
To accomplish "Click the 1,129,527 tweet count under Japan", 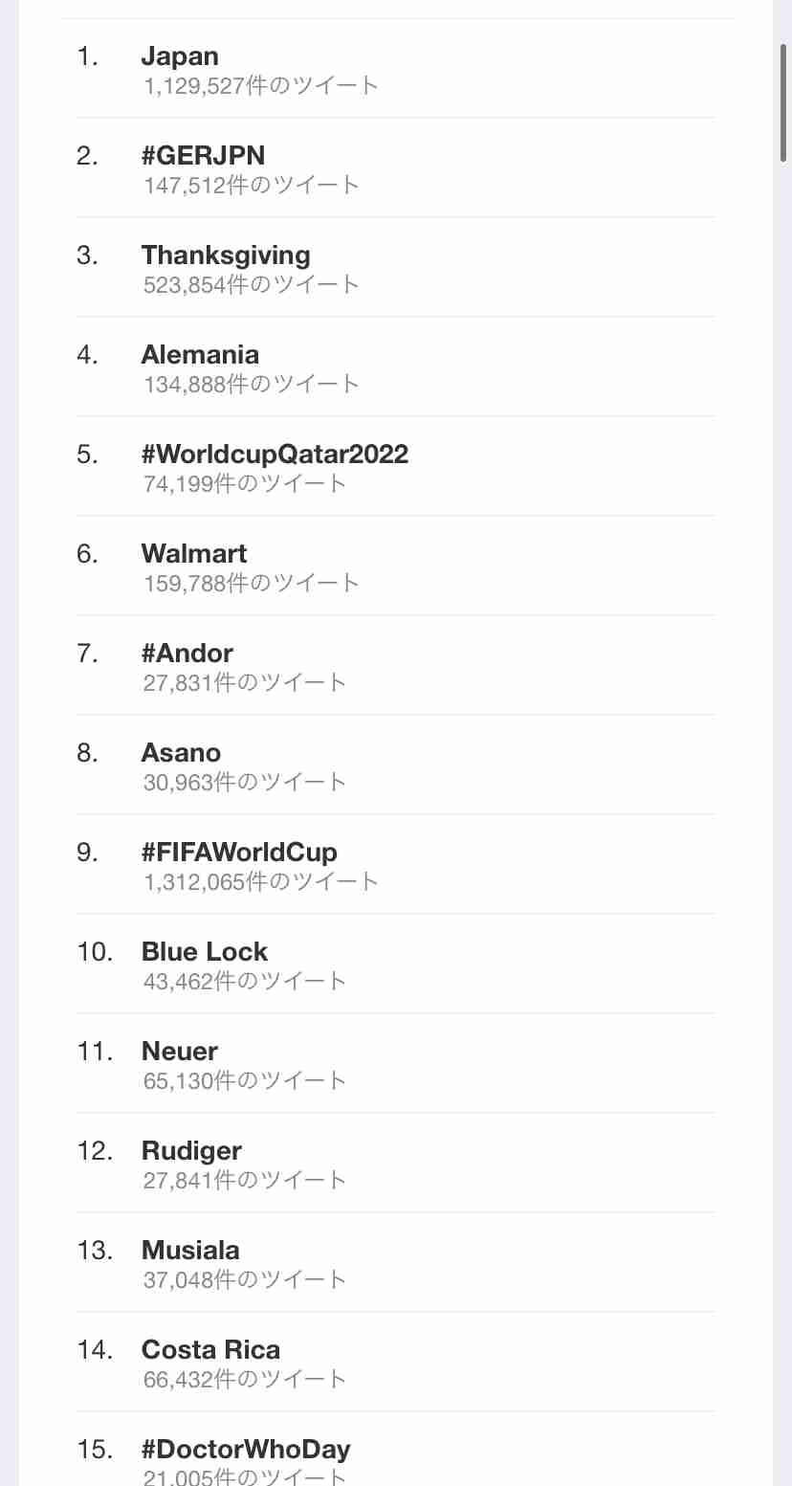I will [x=261, y=86].
